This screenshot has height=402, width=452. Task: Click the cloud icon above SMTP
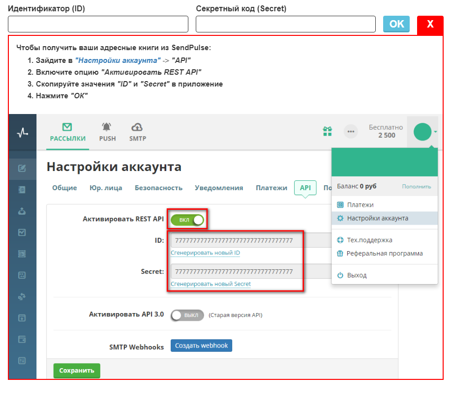137,127
